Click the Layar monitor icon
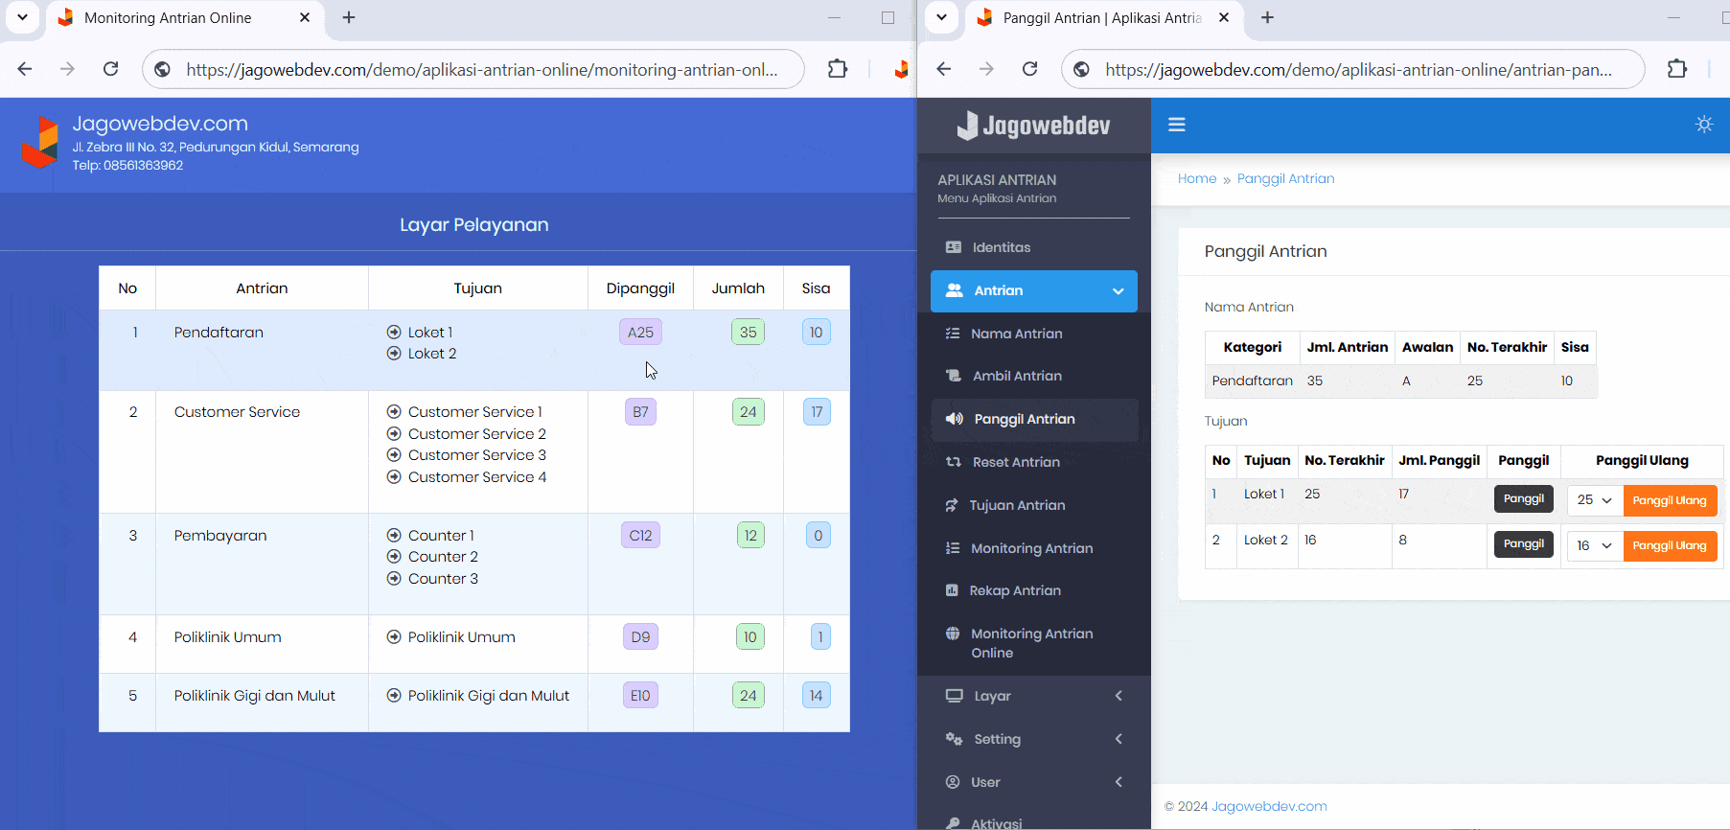Image resolution: width=1730 pixels, height=830 pixels. coord(955,696)
